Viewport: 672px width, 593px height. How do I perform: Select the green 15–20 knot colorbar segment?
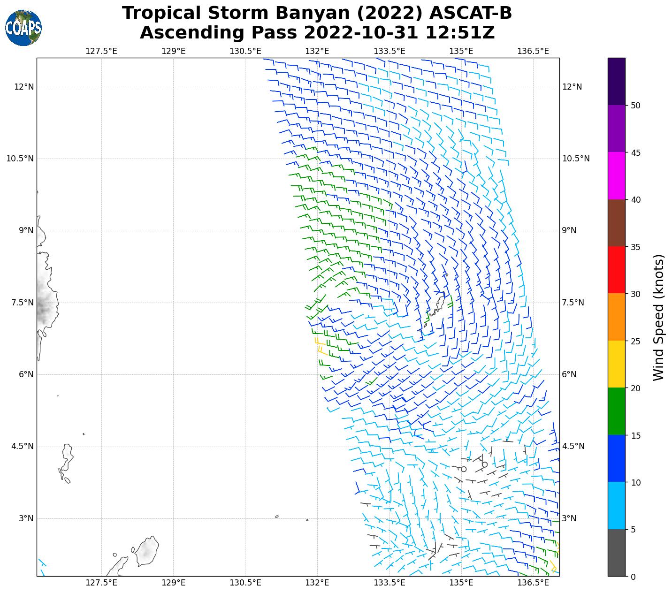click(616, 411)
